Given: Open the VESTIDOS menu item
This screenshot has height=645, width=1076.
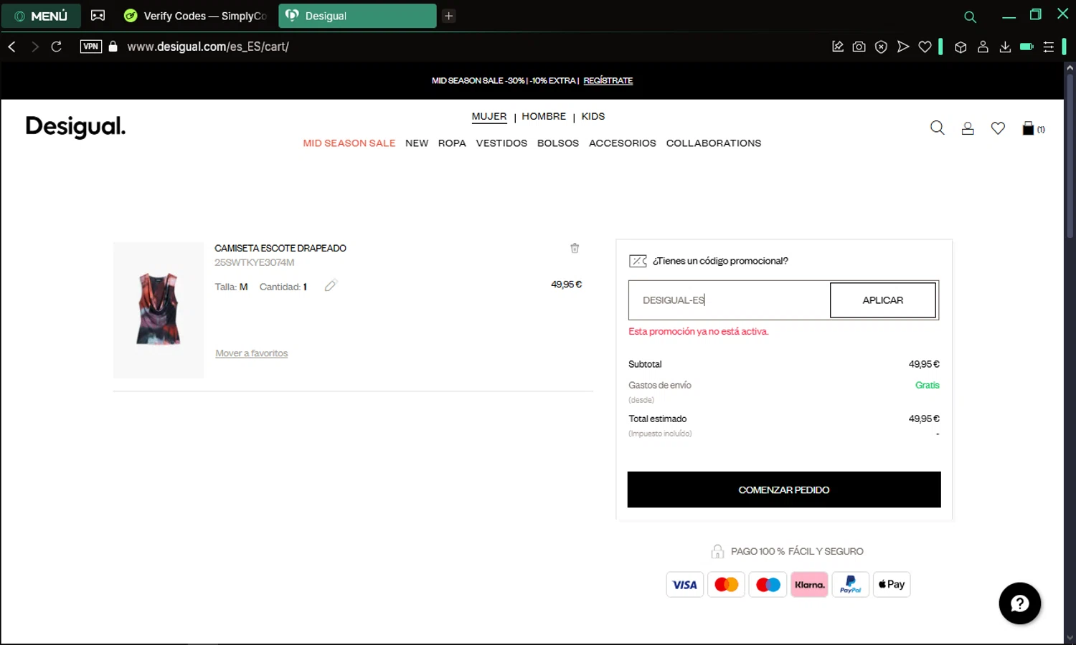Looking at the screenshot, I should click(501, 143).
